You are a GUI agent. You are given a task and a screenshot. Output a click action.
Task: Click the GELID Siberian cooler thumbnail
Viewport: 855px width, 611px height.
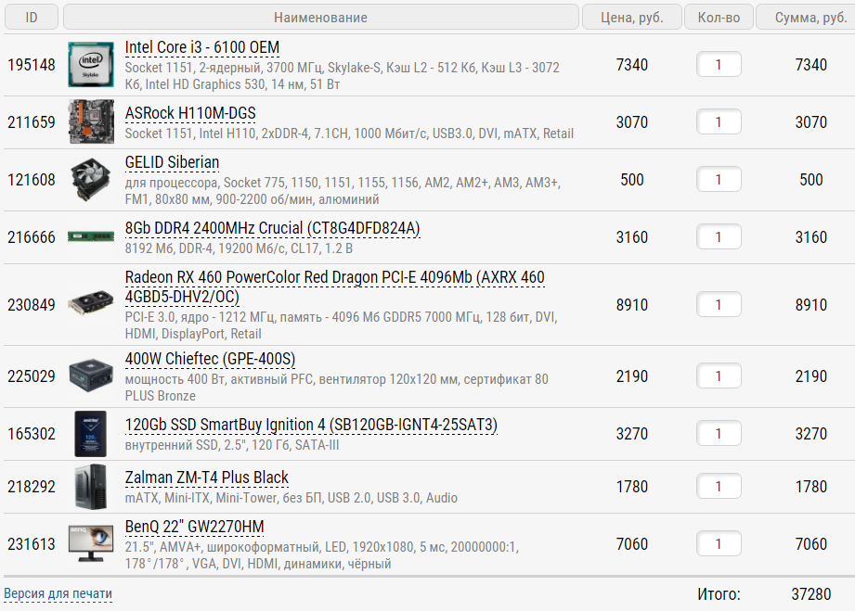[x=91, y=180]
